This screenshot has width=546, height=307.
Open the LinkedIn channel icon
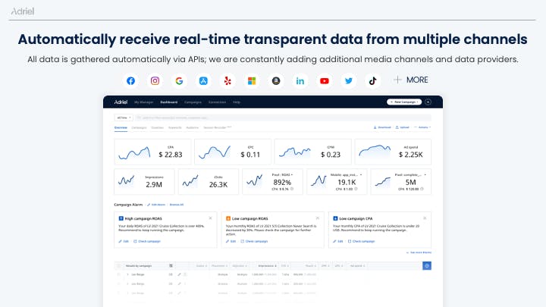300,81
